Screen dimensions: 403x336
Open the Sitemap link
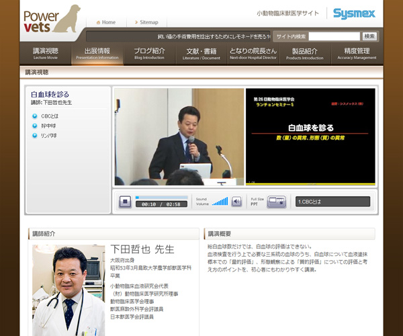[146, 22]
